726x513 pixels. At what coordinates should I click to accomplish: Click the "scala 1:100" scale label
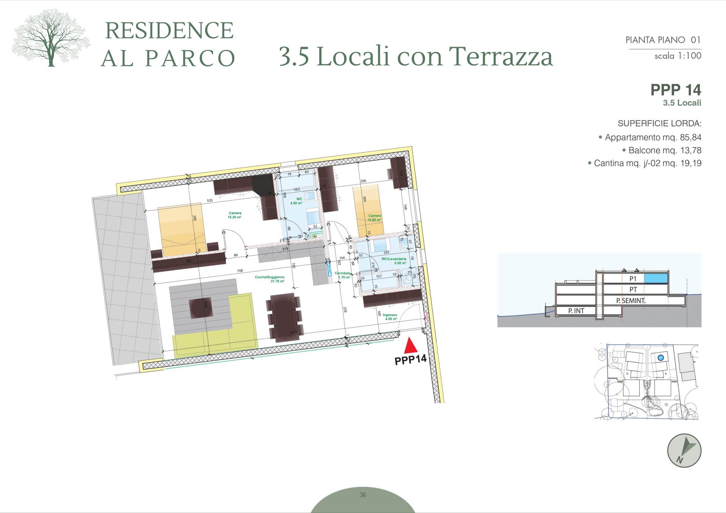click(678, 56)
